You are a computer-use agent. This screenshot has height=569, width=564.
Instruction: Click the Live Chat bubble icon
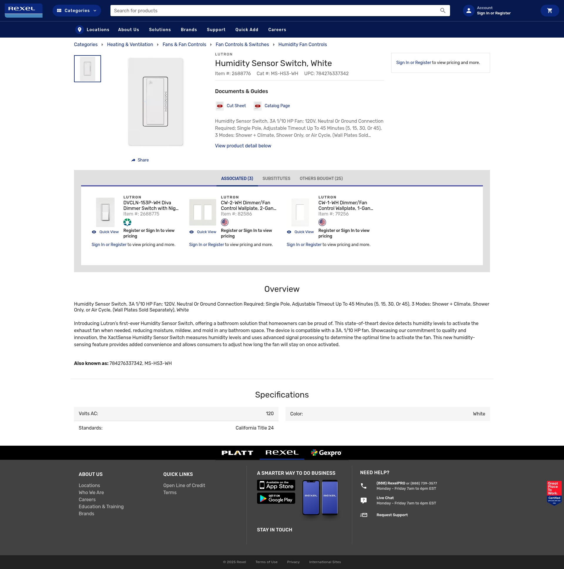tap(364, 501)
